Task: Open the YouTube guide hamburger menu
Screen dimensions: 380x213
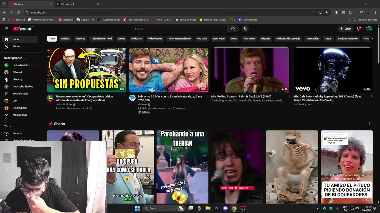Action: pos(7,29)
